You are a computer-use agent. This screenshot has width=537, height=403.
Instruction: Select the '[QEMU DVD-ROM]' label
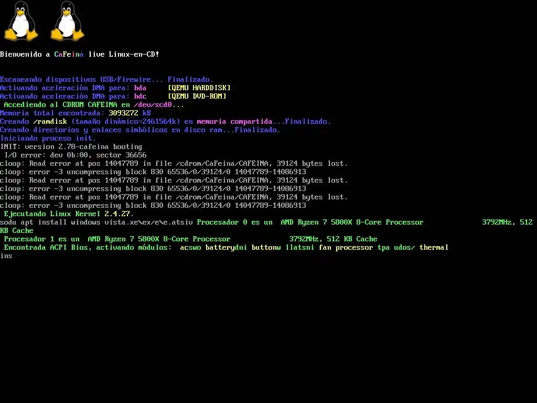coord(197,97)
